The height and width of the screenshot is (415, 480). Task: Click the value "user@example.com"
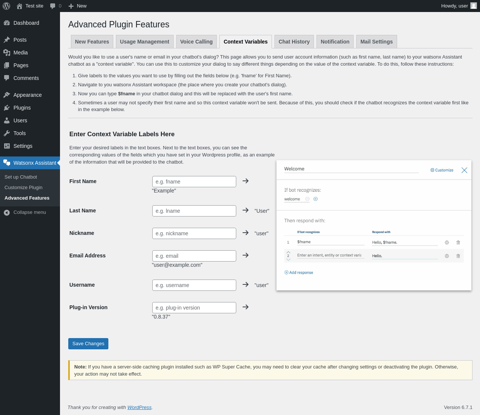(x=177, y=265)
